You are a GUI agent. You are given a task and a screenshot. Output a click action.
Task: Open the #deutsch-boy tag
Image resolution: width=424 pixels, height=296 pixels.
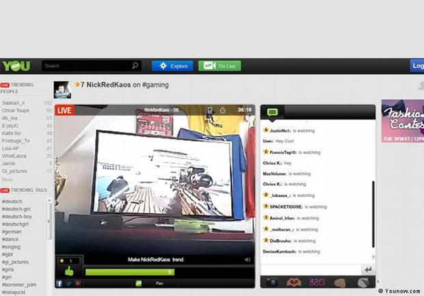click(x=17, y=217)
